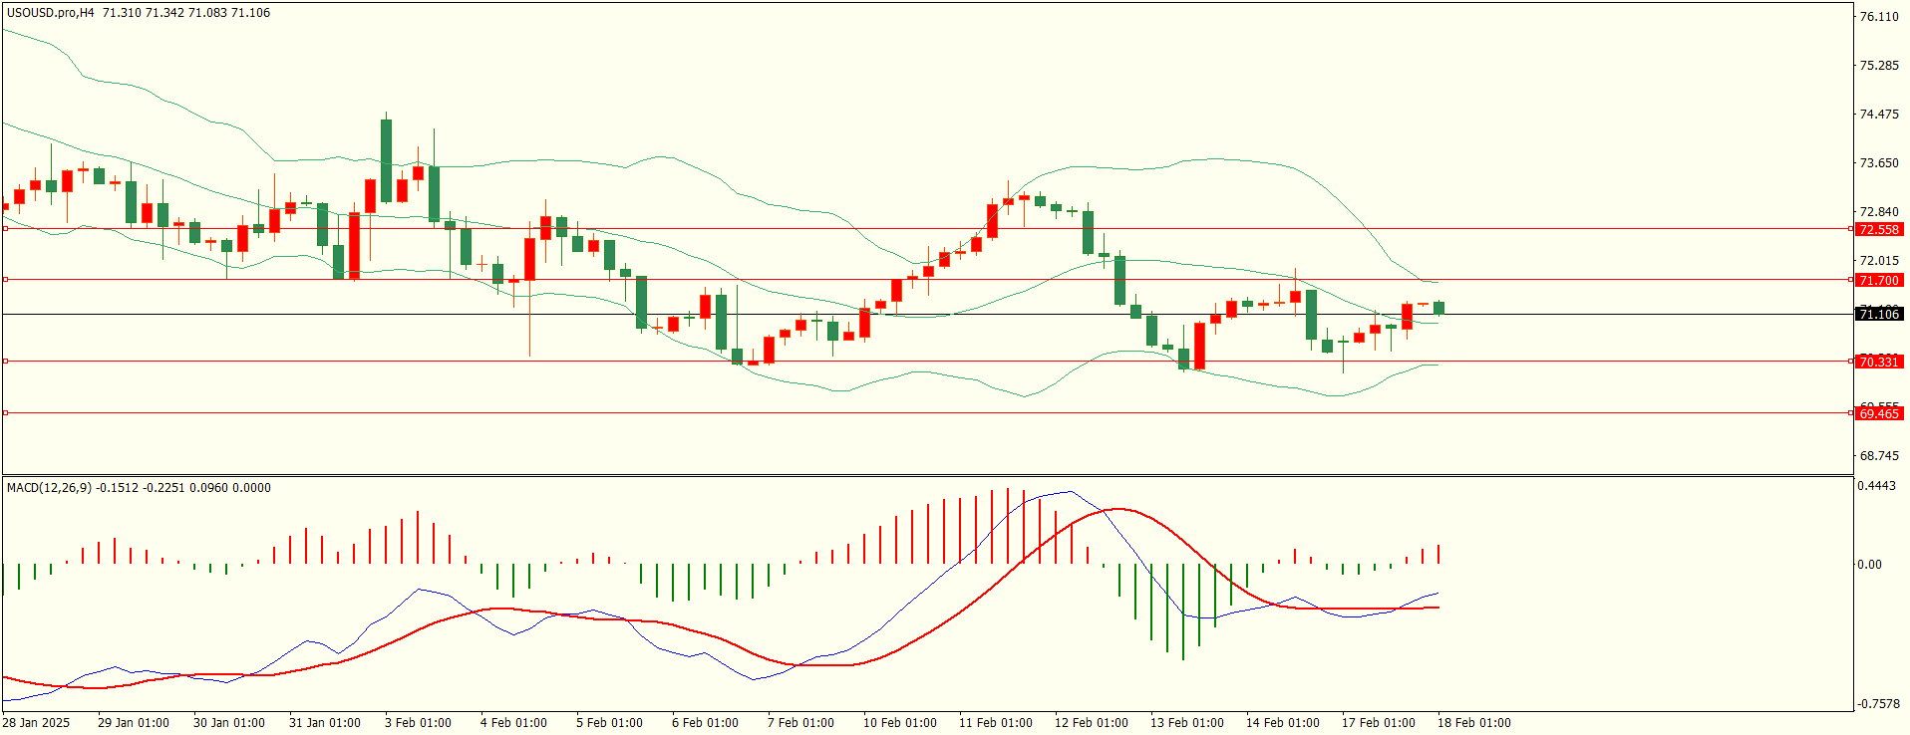Click the 72.840 price scale value
Screen dimensions: 1910x735
click(1879, 212)
